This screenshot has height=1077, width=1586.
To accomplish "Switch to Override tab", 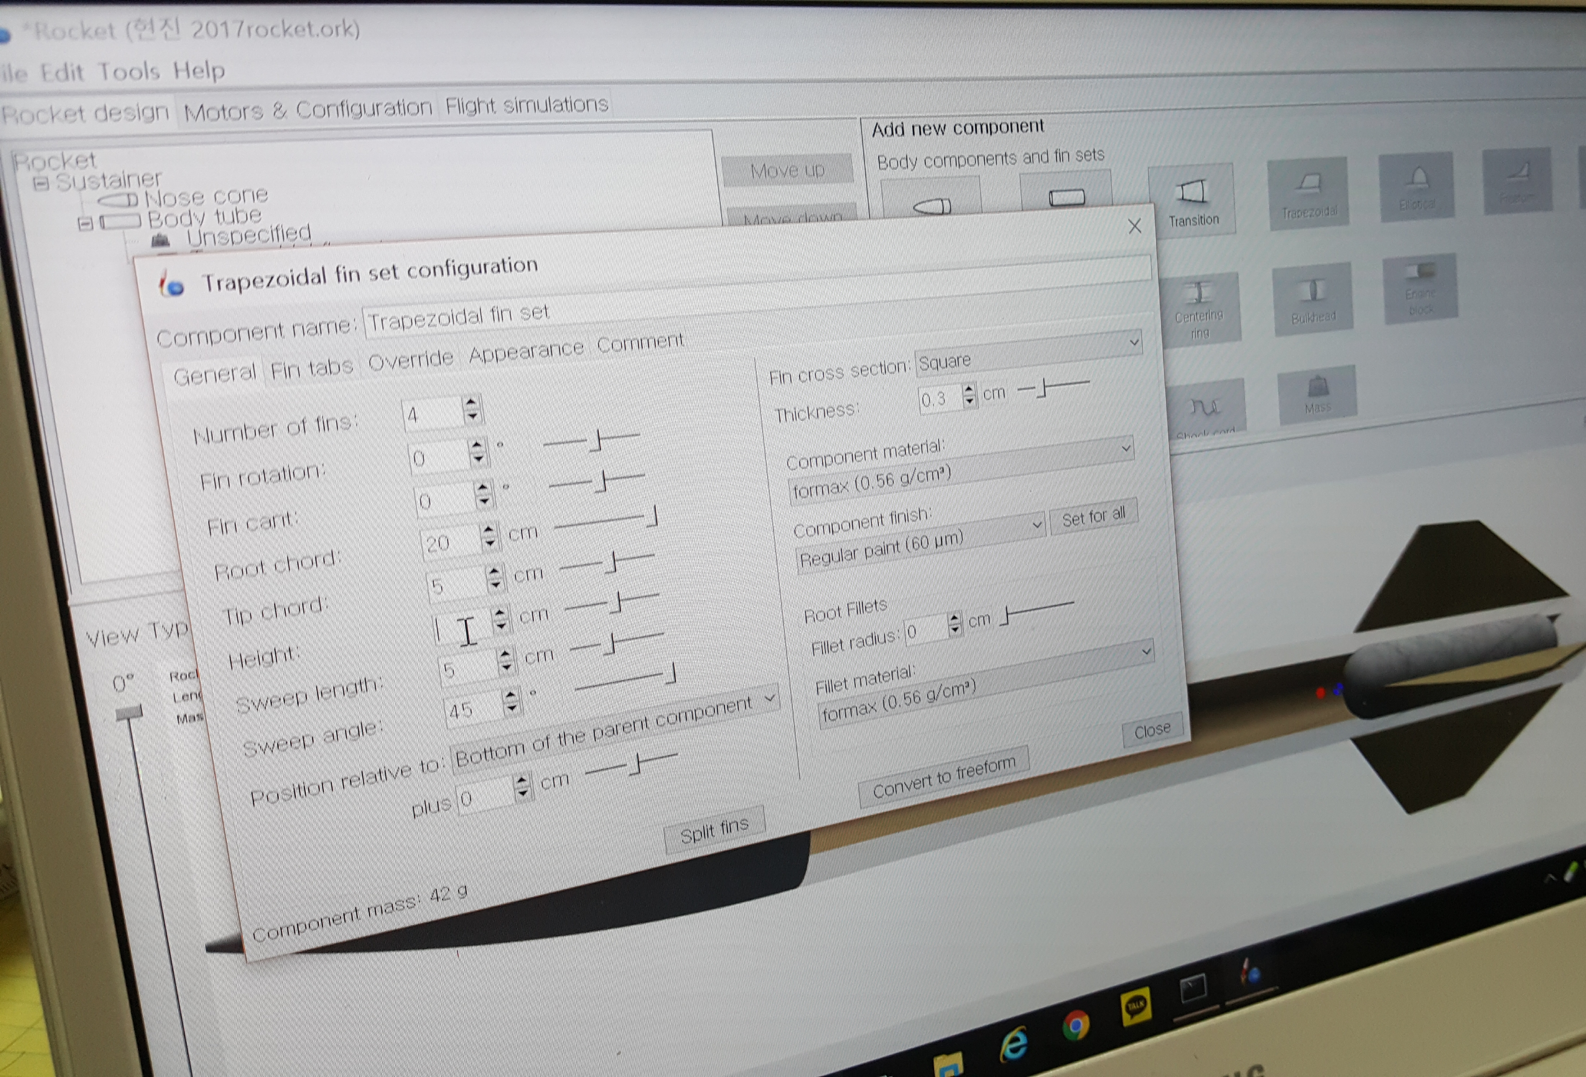I will [410, 360].
